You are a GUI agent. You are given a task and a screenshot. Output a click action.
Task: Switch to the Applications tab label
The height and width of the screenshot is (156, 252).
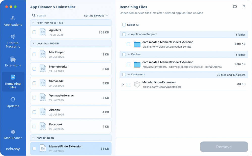13,25
